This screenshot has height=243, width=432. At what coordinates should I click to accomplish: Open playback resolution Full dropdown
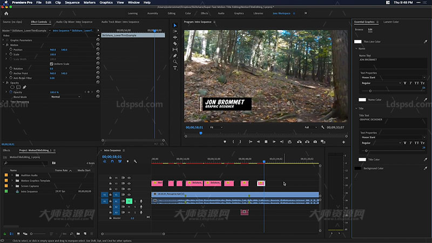310,127
